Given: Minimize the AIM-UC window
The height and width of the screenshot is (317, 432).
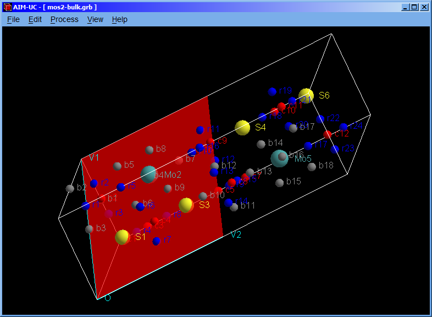Looking at the screenshot, I should (x=405, y=7).
